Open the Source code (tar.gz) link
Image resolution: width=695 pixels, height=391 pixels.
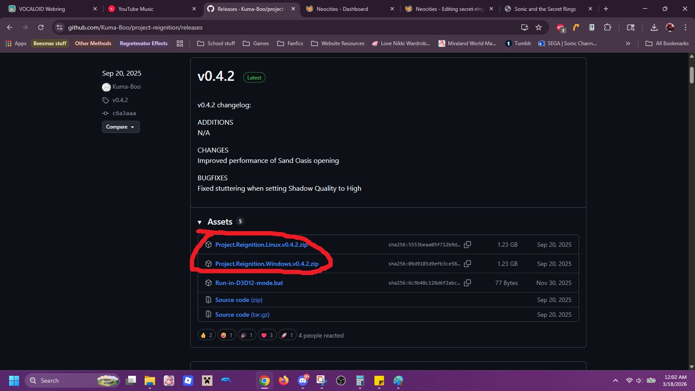(242, 315)
